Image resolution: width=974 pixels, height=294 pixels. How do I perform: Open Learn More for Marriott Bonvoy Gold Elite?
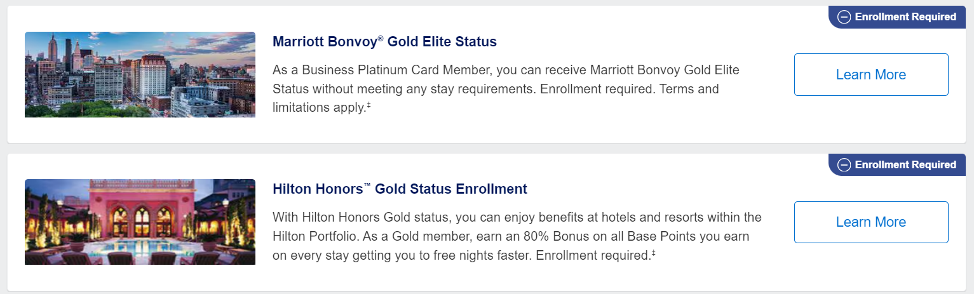click(x=871, y=75)
